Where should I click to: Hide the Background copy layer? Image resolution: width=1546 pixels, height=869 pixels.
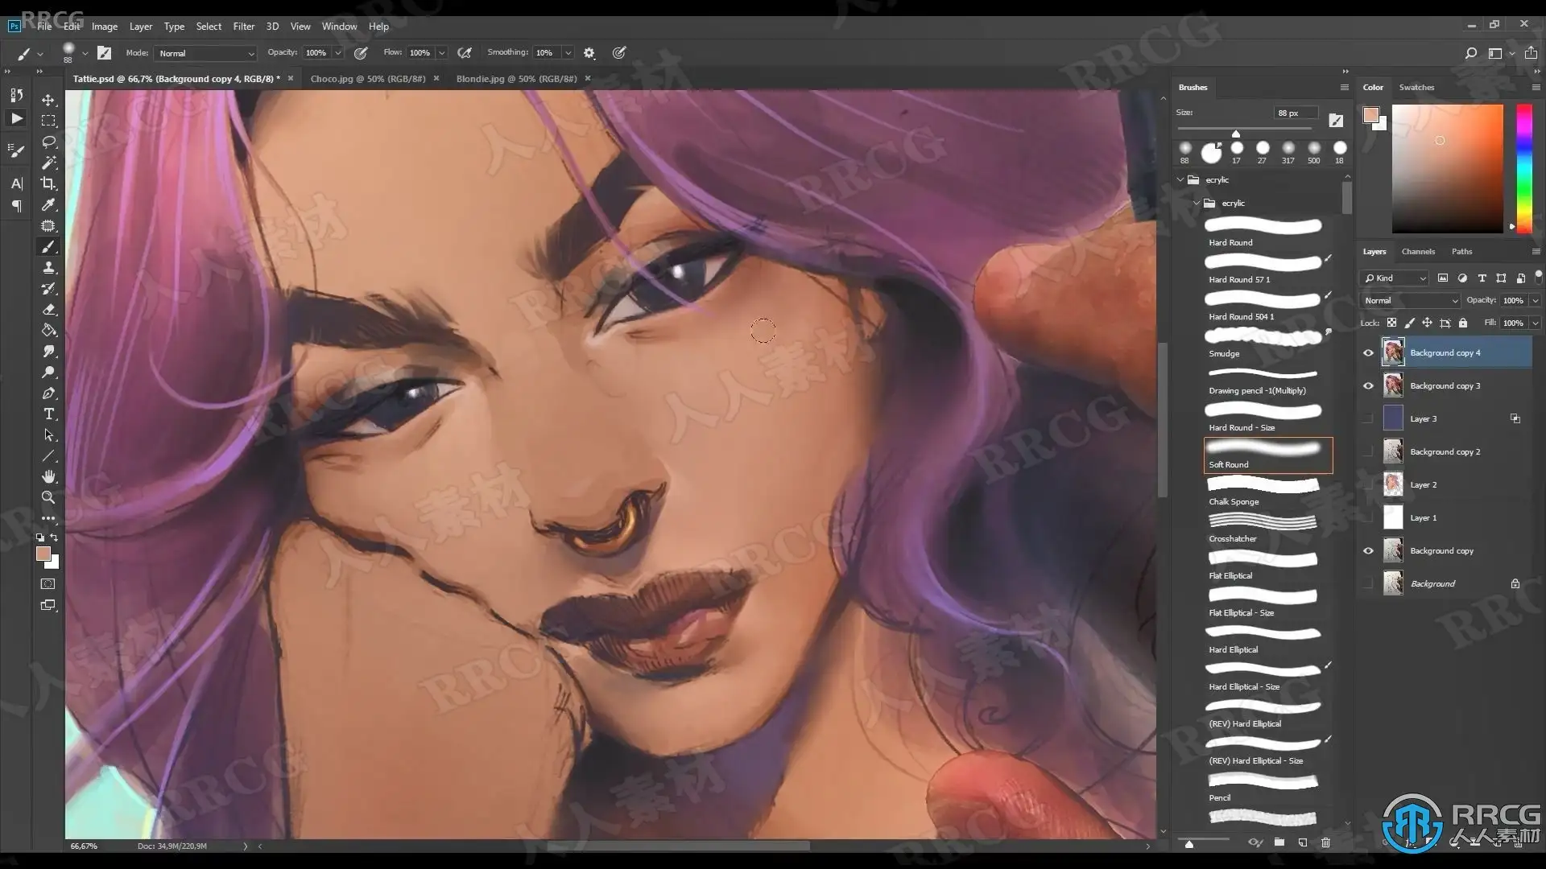1368,550
